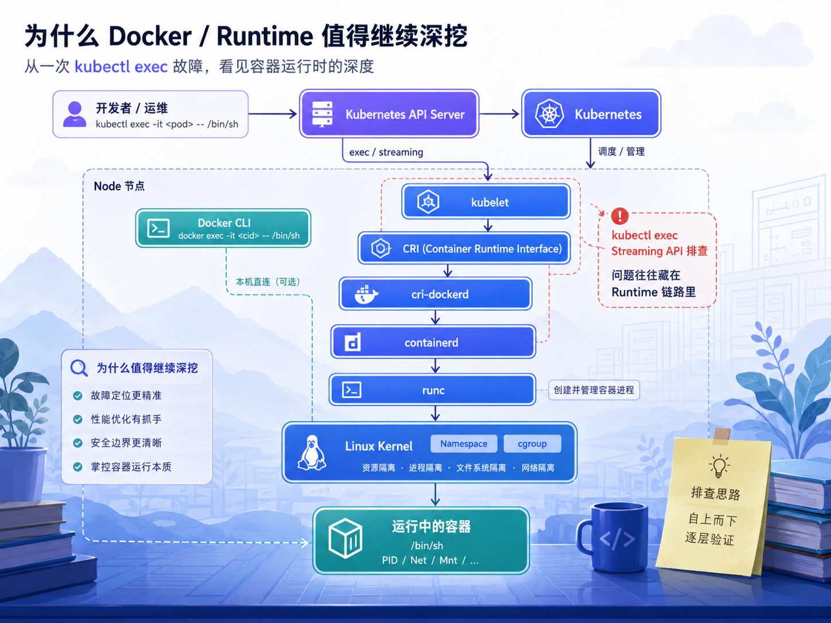The width and height of the screenshot is (831, 623).
Task: Click the Kubernetes API Server label
Action: tap(405, 114)
